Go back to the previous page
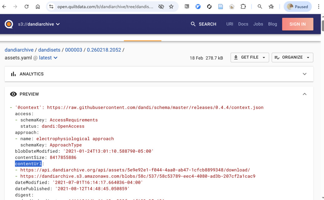The height and width of the screenshot is (200, 324). click(4, 7)
